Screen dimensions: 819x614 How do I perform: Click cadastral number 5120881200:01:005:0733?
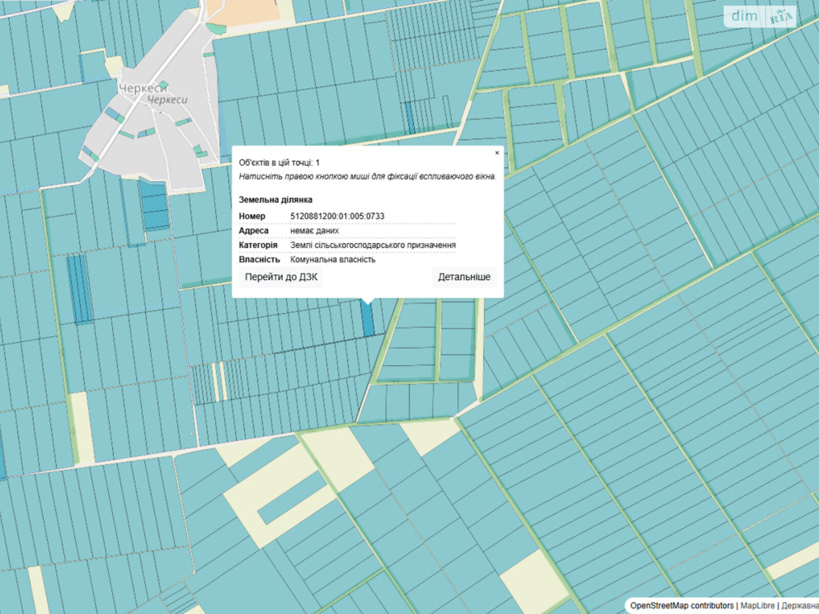337,216
